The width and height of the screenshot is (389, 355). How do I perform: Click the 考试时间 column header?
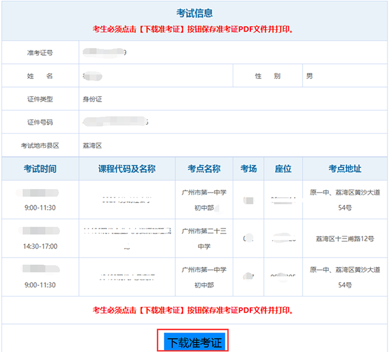[x=40, y=169]
